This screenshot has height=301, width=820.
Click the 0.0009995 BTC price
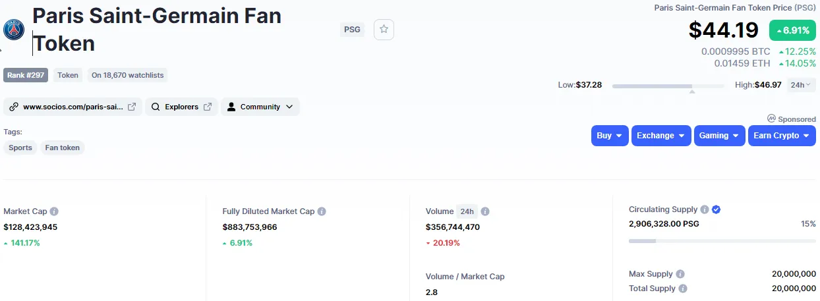736,51
